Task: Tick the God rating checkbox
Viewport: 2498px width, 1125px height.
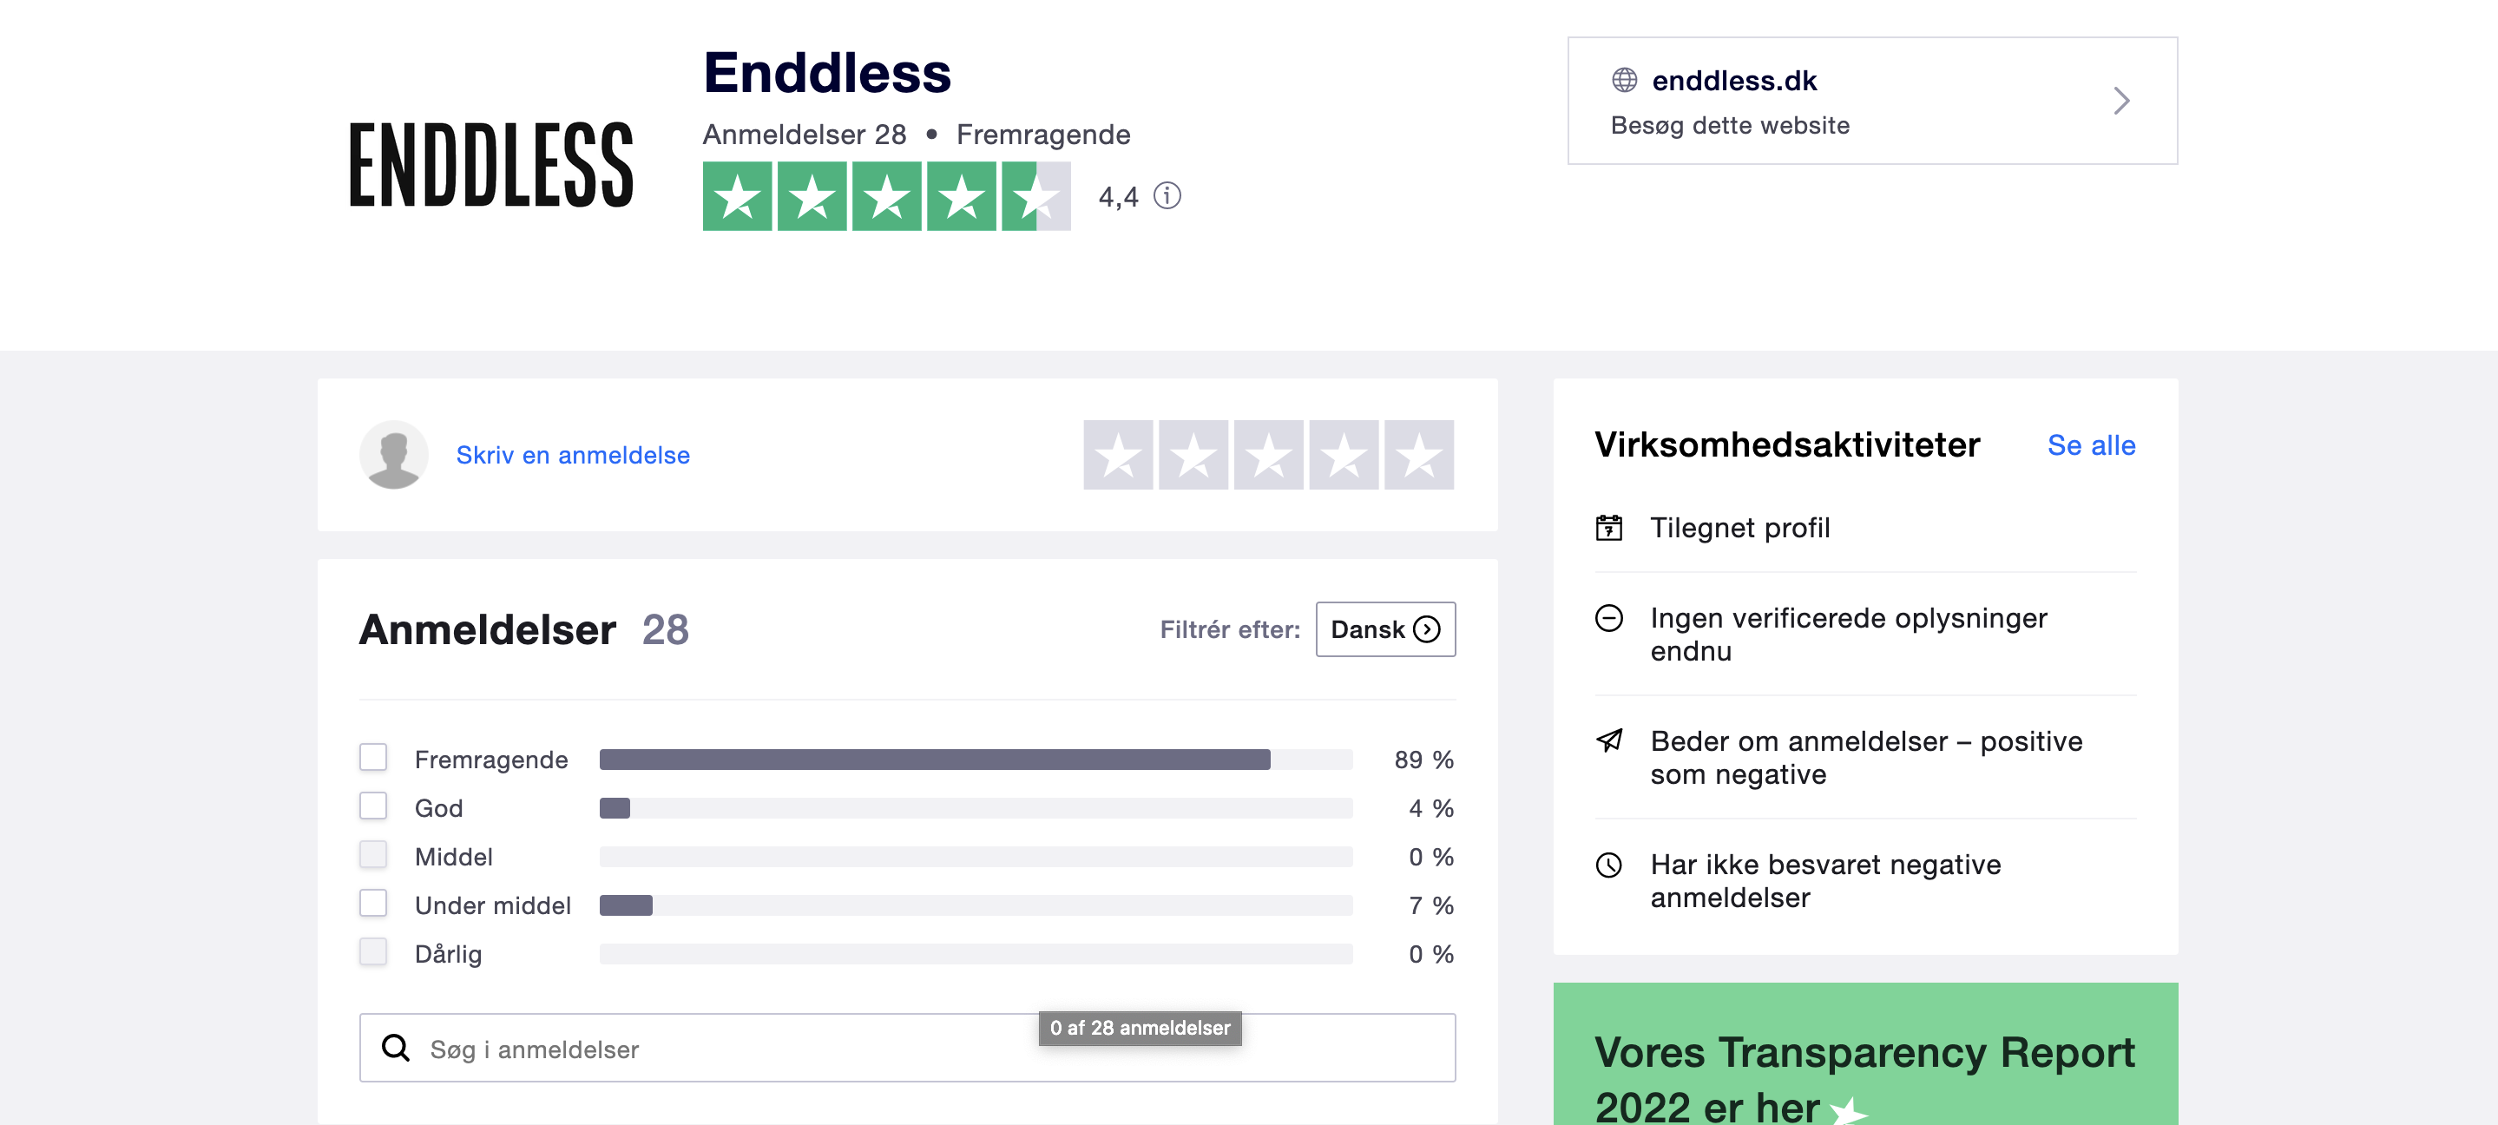Action: coord(373,806)
